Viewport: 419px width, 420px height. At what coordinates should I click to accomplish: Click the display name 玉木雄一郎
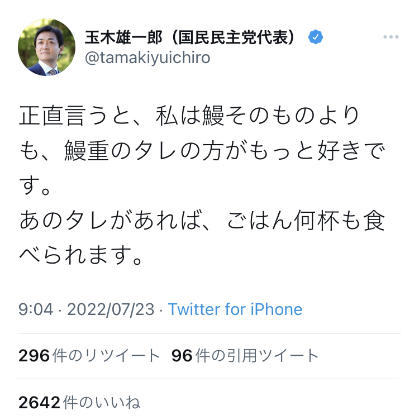123,37
